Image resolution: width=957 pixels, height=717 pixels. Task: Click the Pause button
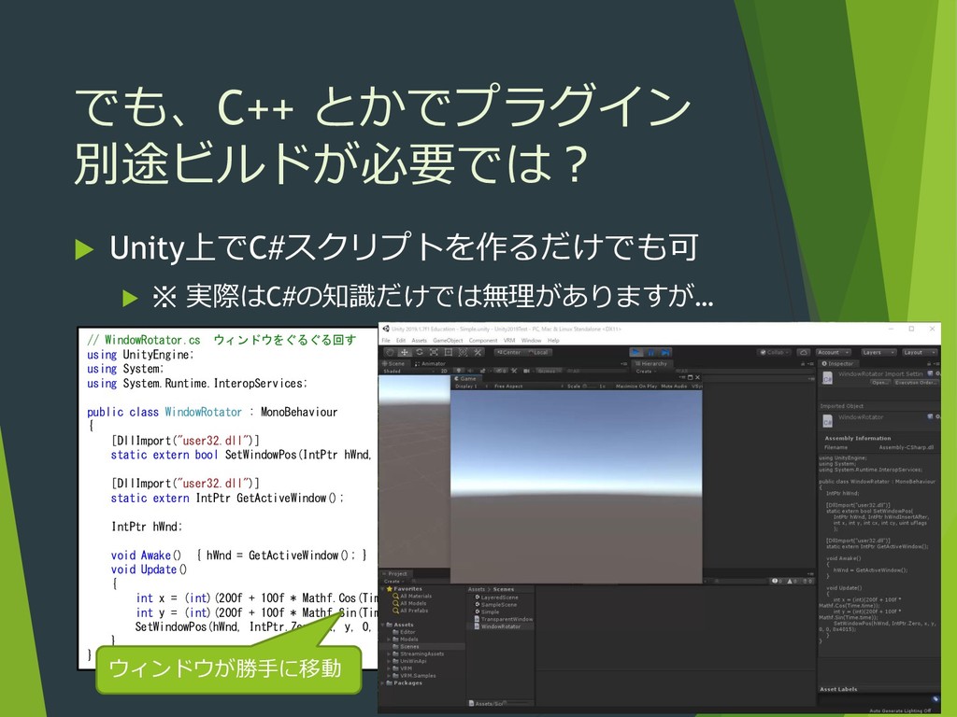[x=650, y=352]
